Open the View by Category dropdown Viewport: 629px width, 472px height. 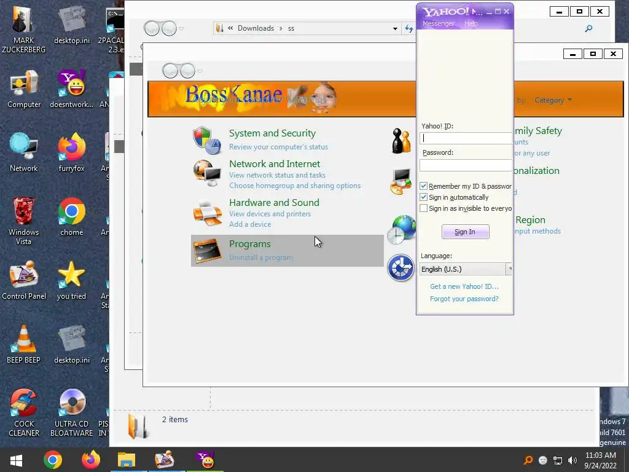pyautogui.click(x=553, y=100)
